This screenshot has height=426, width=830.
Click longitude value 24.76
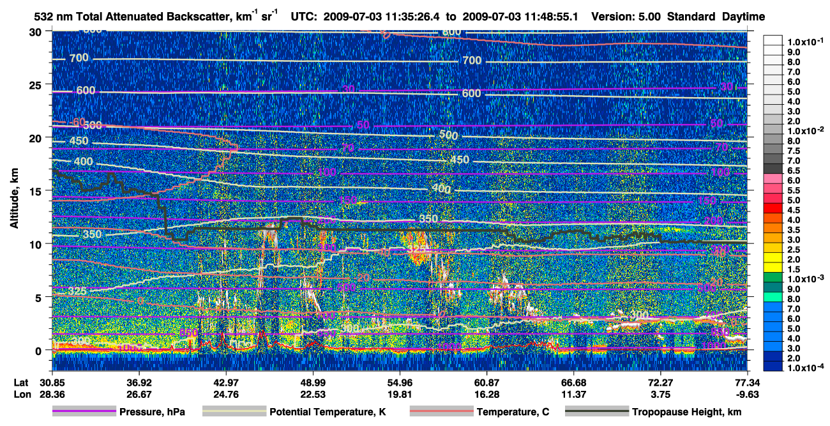[226, 394]
